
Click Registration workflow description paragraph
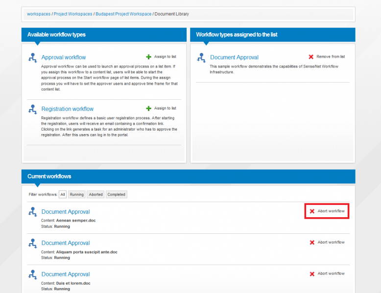(x=109, y=127)
